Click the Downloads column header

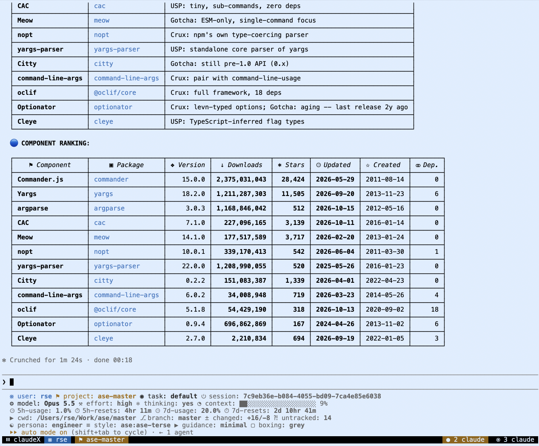241,165
